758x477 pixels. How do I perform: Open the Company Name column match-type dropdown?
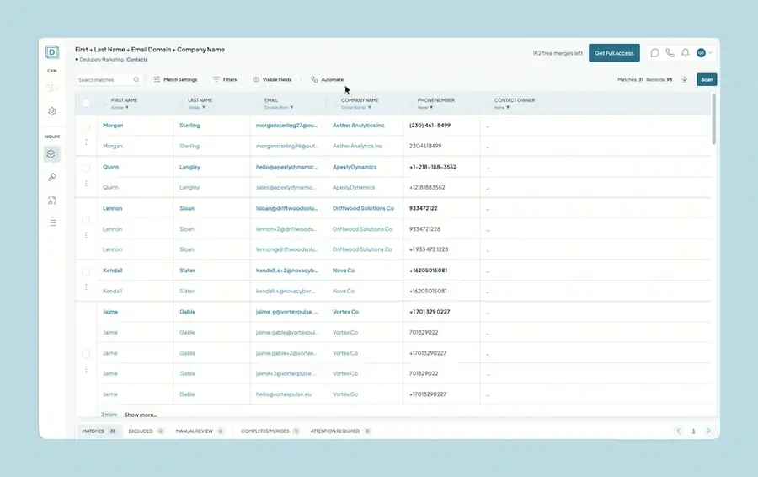point(356,107)
